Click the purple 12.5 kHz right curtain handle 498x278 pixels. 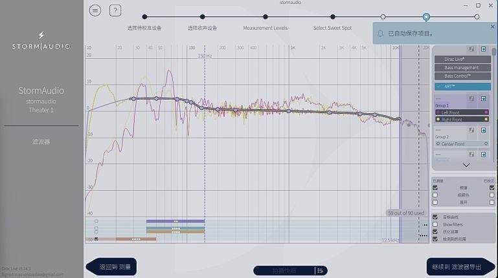pyautogui.click(x=400, y=144)
